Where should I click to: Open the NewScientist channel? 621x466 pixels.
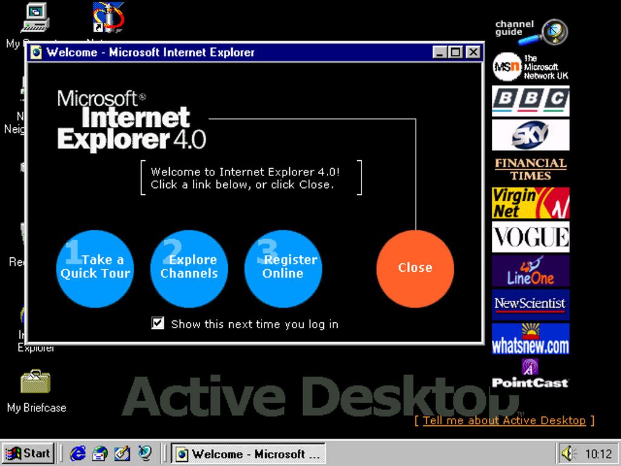coord(531,305)
